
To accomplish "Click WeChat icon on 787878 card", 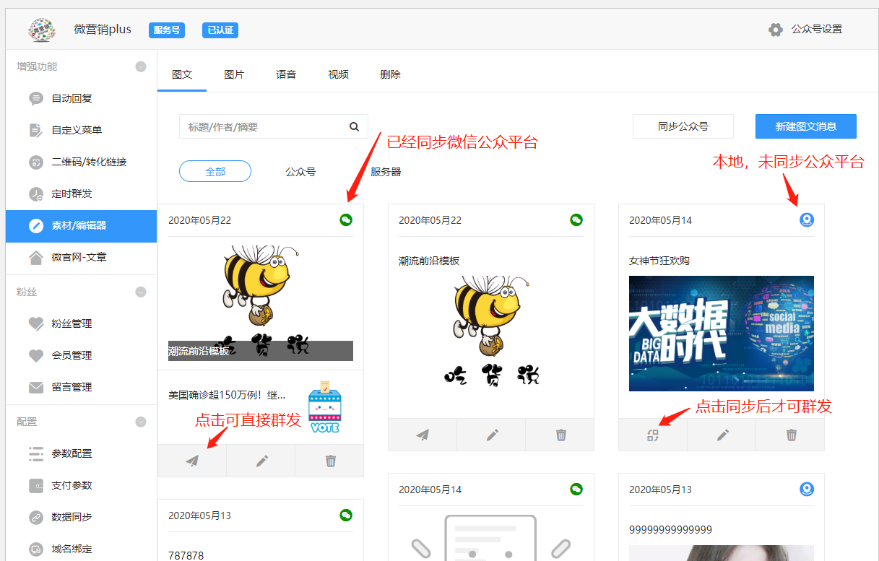I will point(346,515).
